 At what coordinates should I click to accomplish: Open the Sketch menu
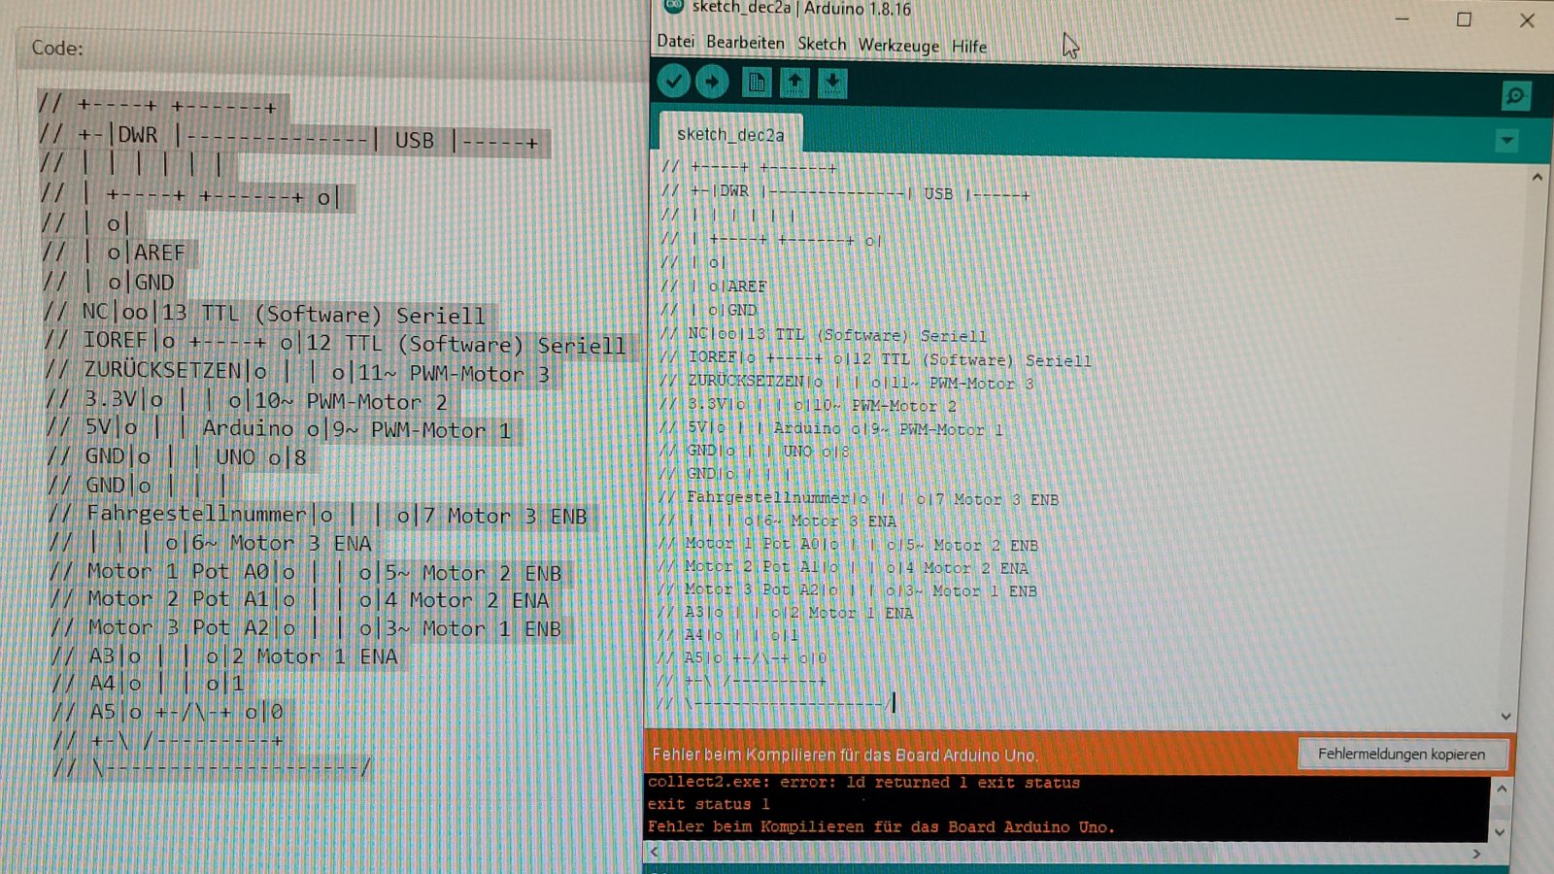[822, 44]
